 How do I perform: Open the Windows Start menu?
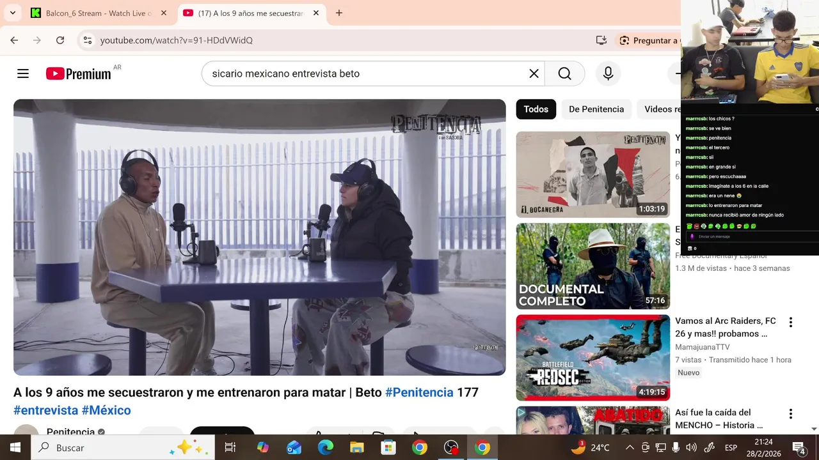point(15,448)
